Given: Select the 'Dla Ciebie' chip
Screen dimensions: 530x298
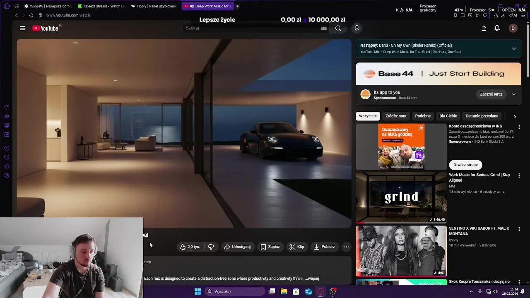Looking at the screenshot, I should coord(448,116).
